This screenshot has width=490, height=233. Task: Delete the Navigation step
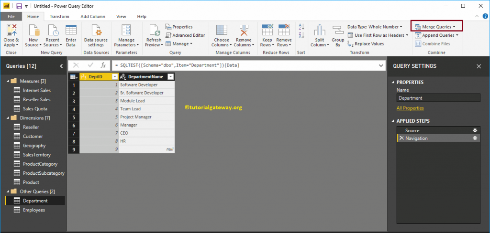coord(401,138)
